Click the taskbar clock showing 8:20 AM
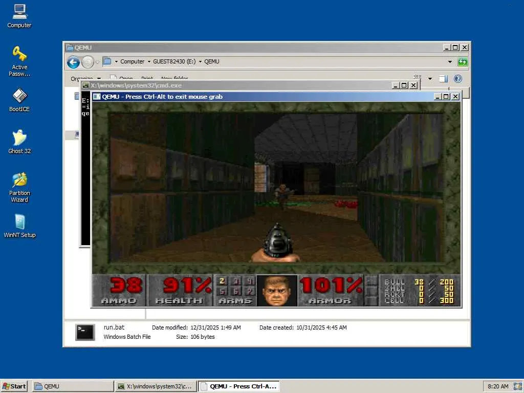524x393 pixels. point(498,386)
